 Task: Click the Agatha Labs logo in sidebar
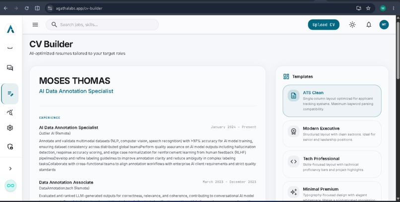(10, 29)
